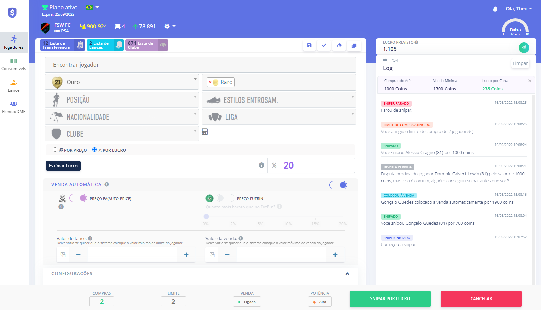Click the Encontrar jogador search field
The image size is (541, 310).
200,65
